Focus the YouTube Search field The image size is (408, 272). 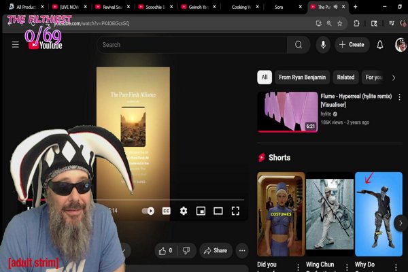pos(192,45)
